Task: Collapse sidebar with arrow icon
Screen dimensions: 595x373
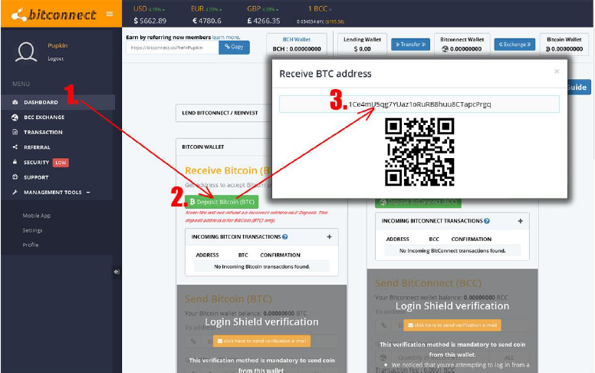Action: point(117,272)
